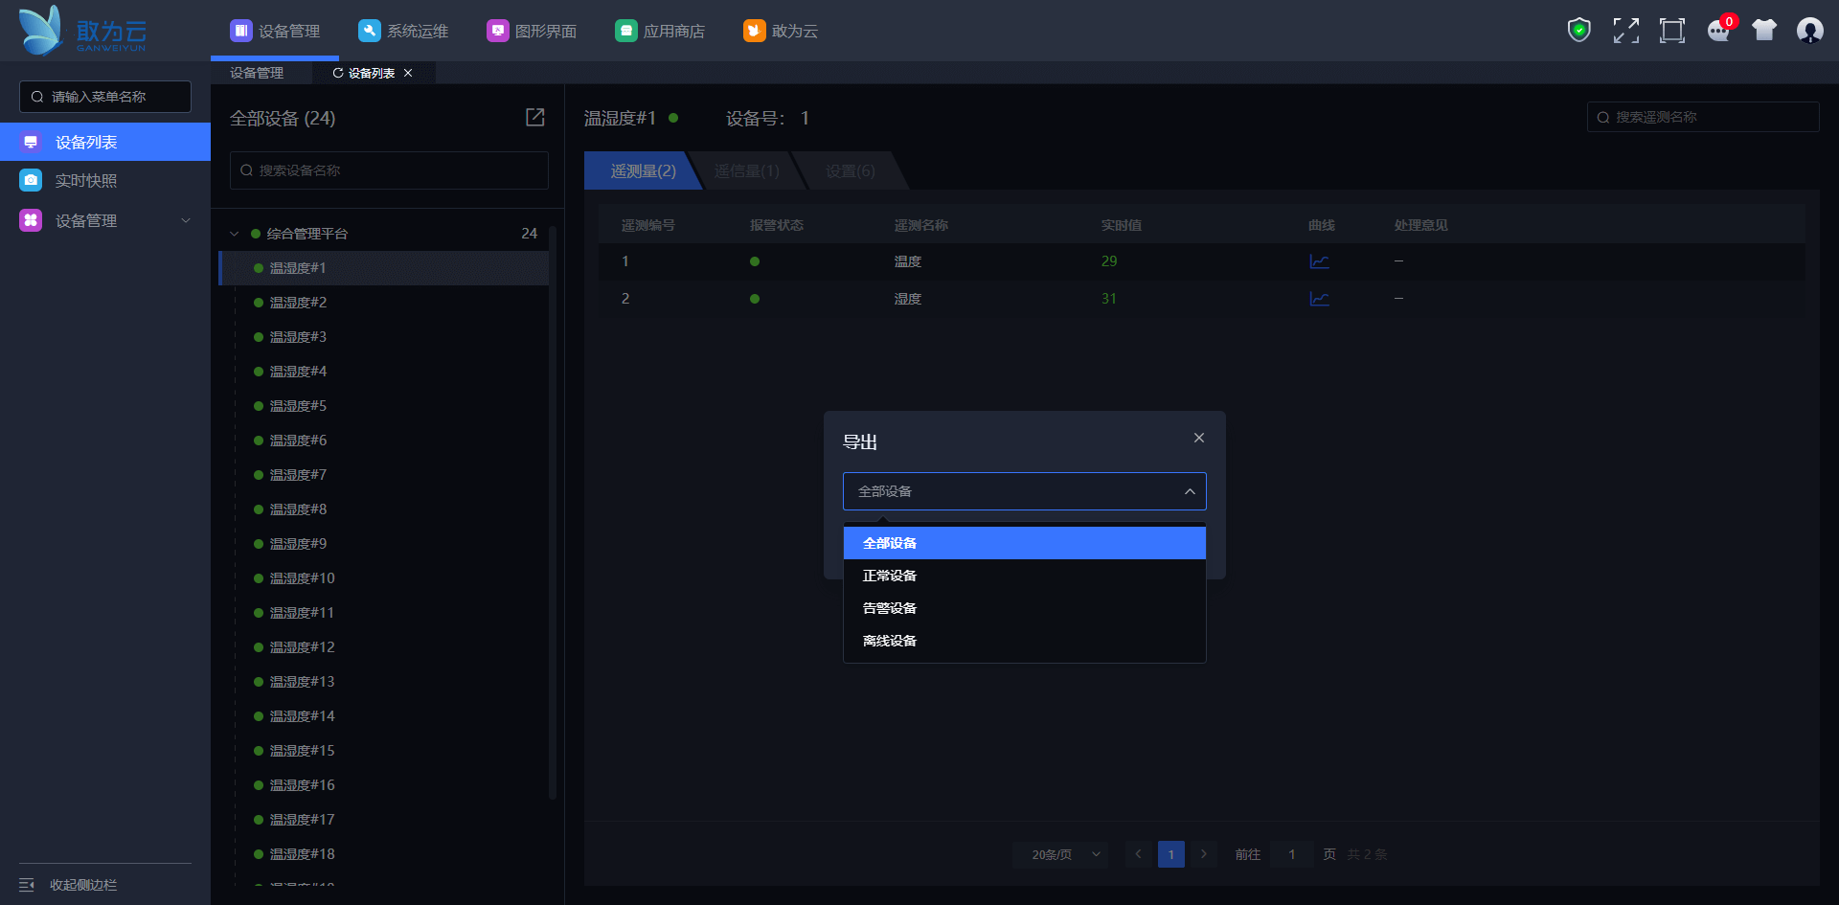
Task: Select 告警设备 from the export list
Action: 890,608
